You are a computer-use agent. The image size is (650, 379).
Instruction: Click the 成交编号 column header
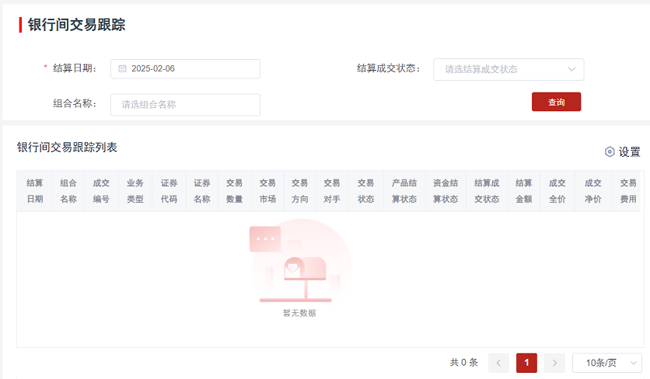[x=101, y=191]
